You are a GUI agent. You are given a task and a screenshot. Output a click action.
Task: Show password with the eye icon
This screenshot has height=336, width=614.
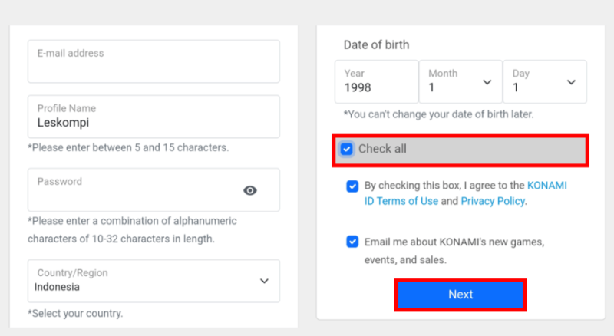click(x=250, y=191)
